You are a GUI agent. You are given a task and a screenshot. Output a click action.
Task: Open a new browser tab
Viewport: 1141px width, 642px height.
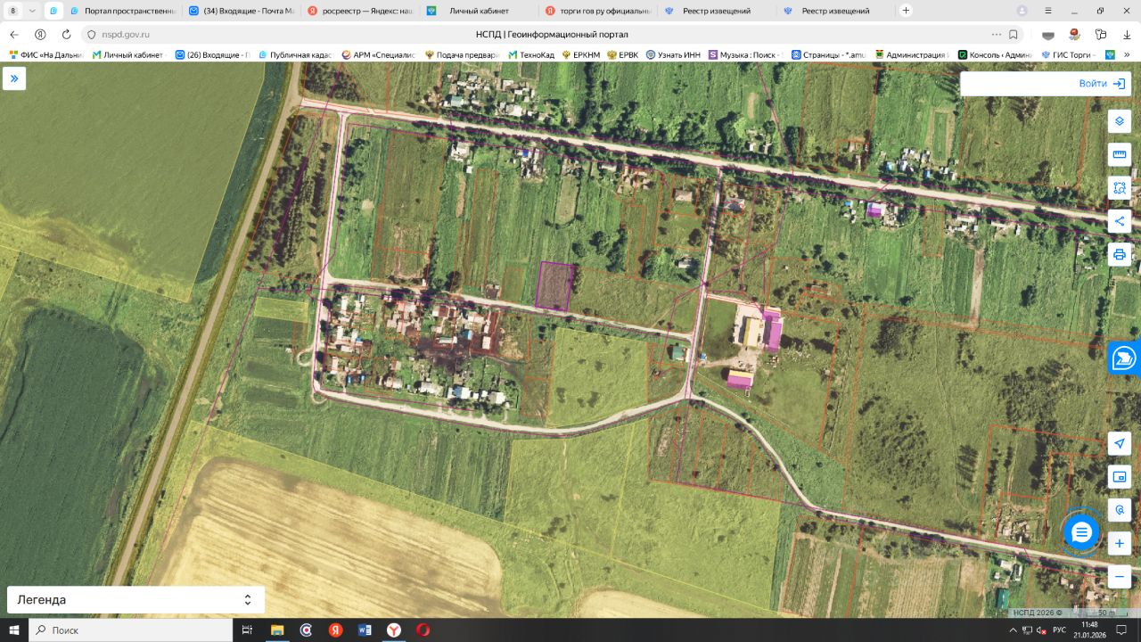coord(907,11)
